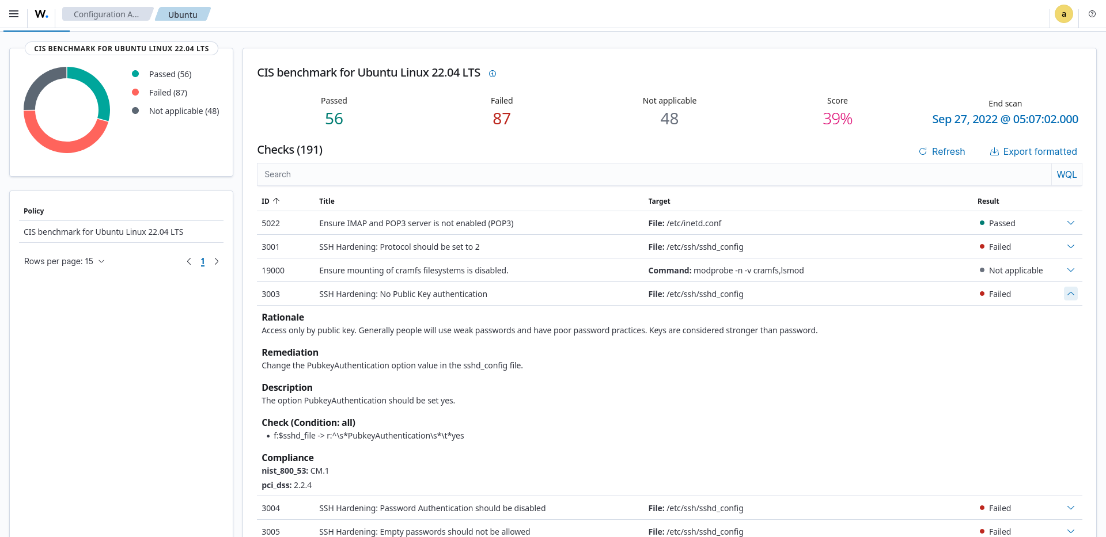Image resolution: width=1106 pixels, height=537 pixels.
Task: Toggle the Passed legend entry in chart
Action: [169, 74]
